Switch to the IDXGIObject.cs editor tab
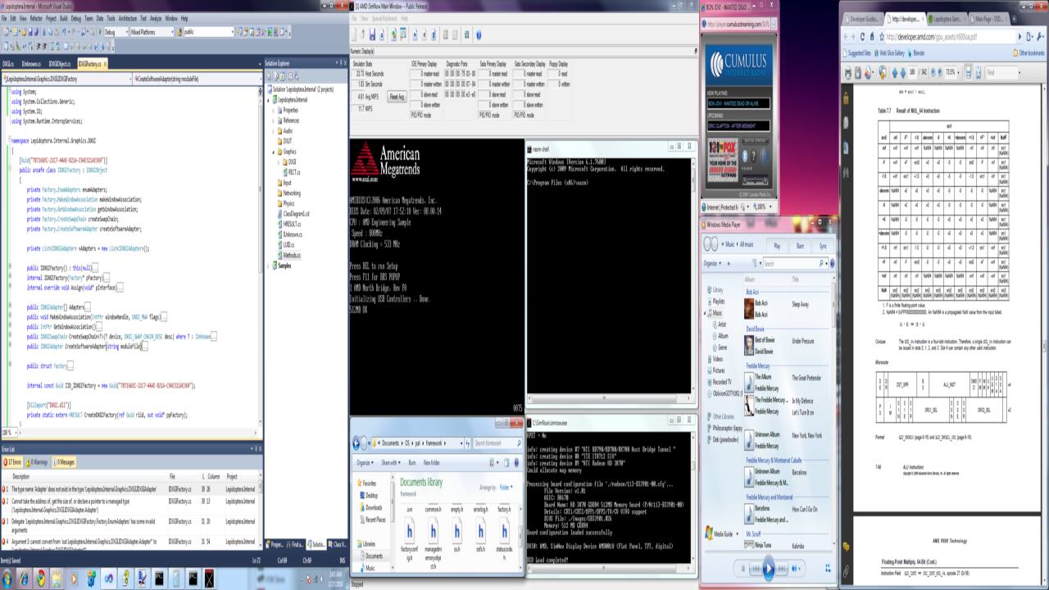1049x590 pixels. [59, 63]
